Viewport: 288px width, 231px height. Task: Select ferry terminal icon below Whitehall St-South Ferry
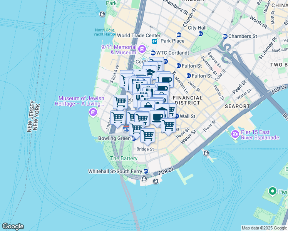144,179
